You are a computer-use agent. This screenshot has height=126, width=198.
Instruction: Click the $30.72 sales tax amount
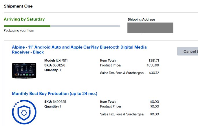pyautogui.click(x=154, y=73)
